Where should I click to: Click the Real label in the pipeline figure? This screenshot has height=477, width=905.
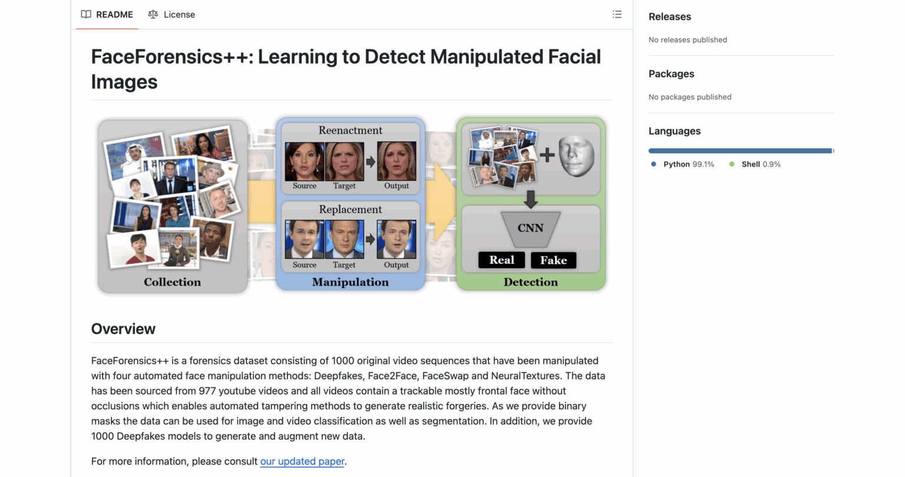pos(501,260)
